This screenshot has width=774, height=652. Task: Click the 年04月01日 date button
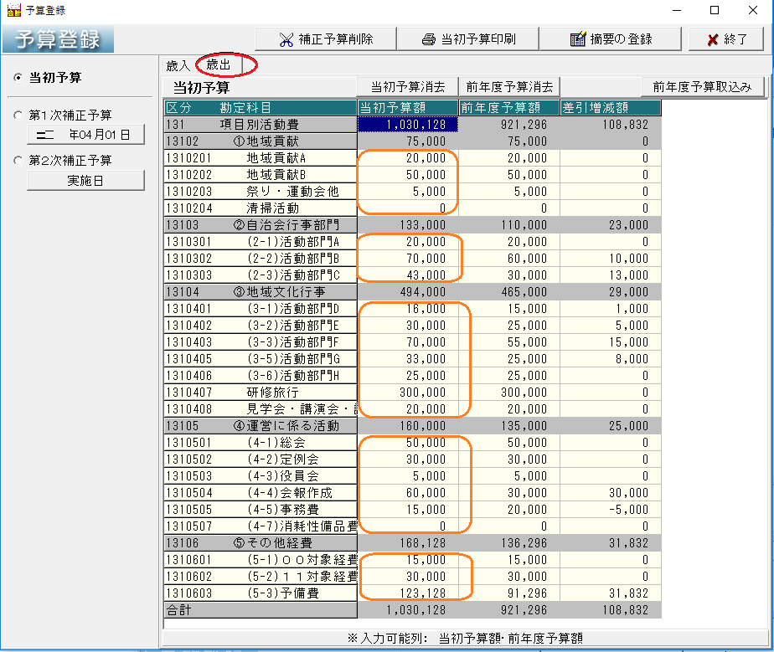tap(85, 135)
